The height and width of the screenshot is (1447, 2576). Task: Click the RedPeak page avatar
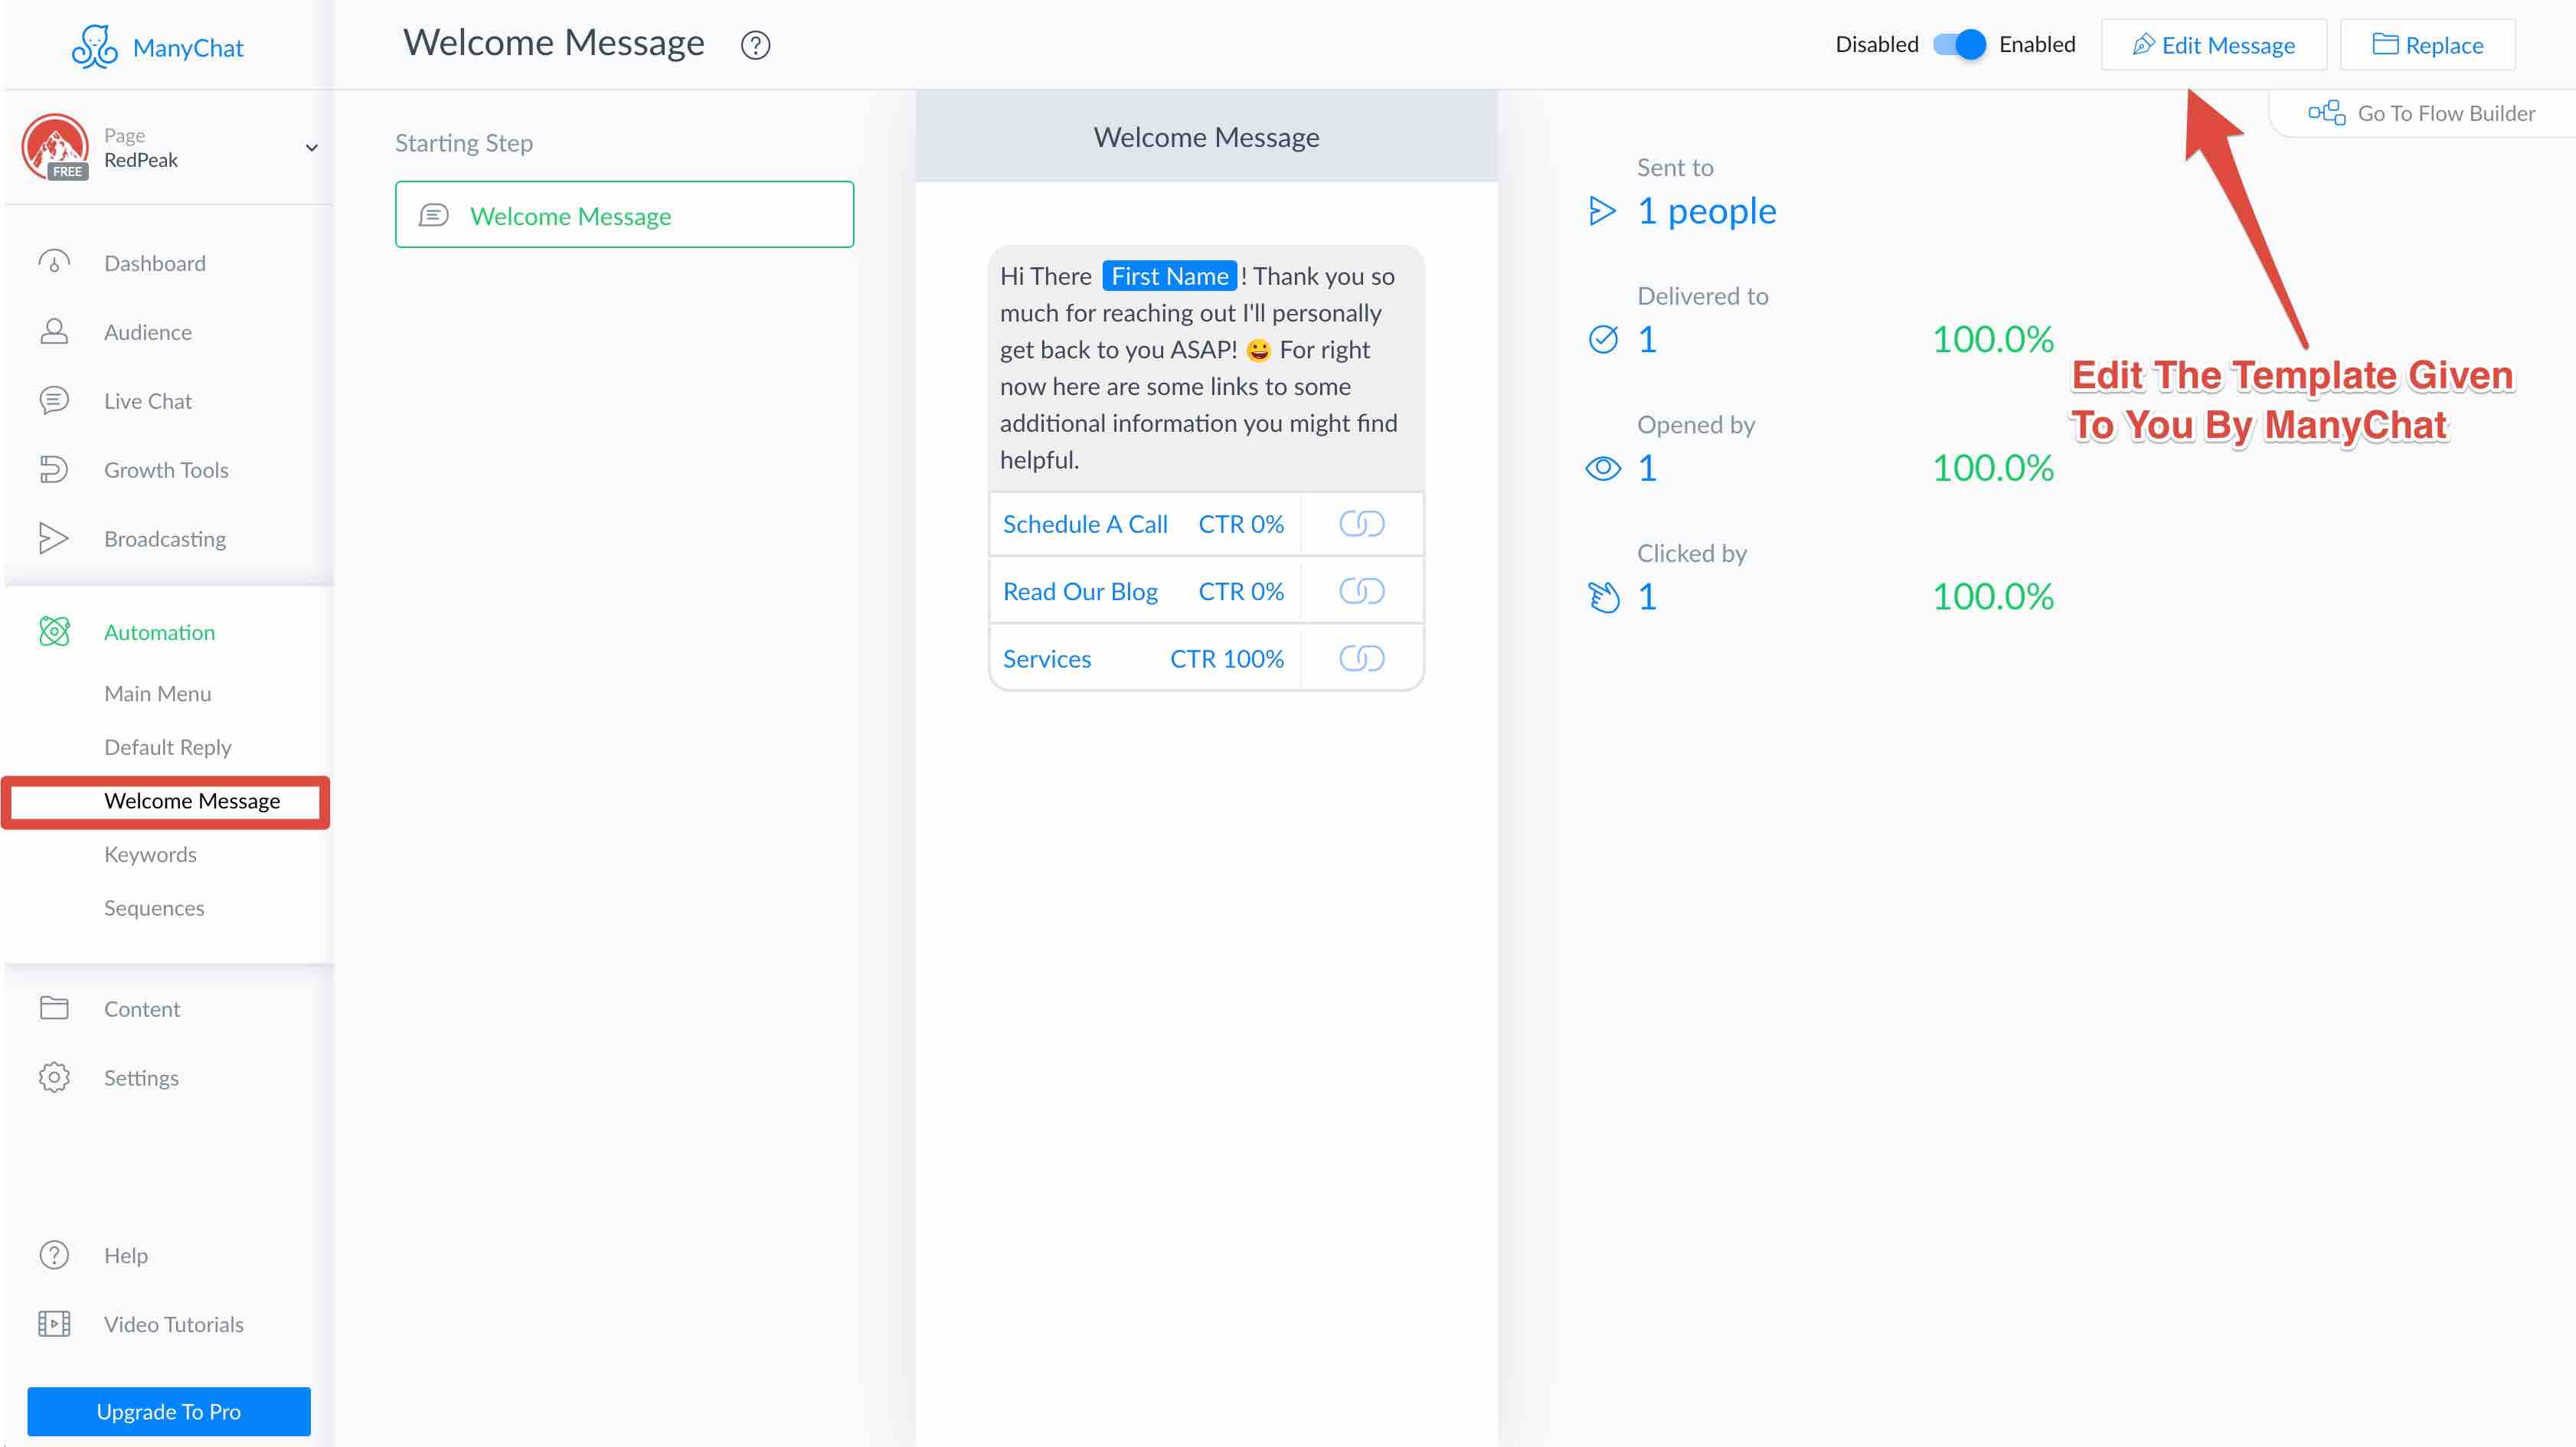55,146
